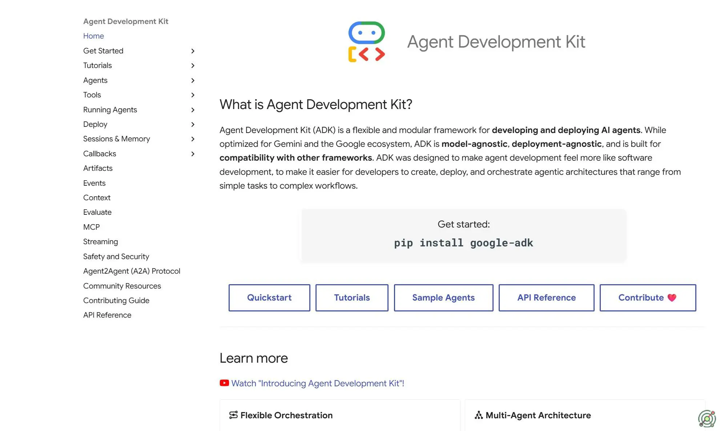Screen dimensions: 720x431
Task: Click the Running Agents sidebar label
Action: (110, 110)
